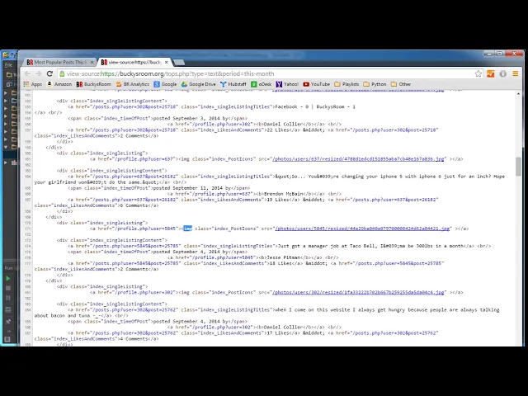
Task: Follow the photos/users/5845 image link
Action: (x=362, y=229)
